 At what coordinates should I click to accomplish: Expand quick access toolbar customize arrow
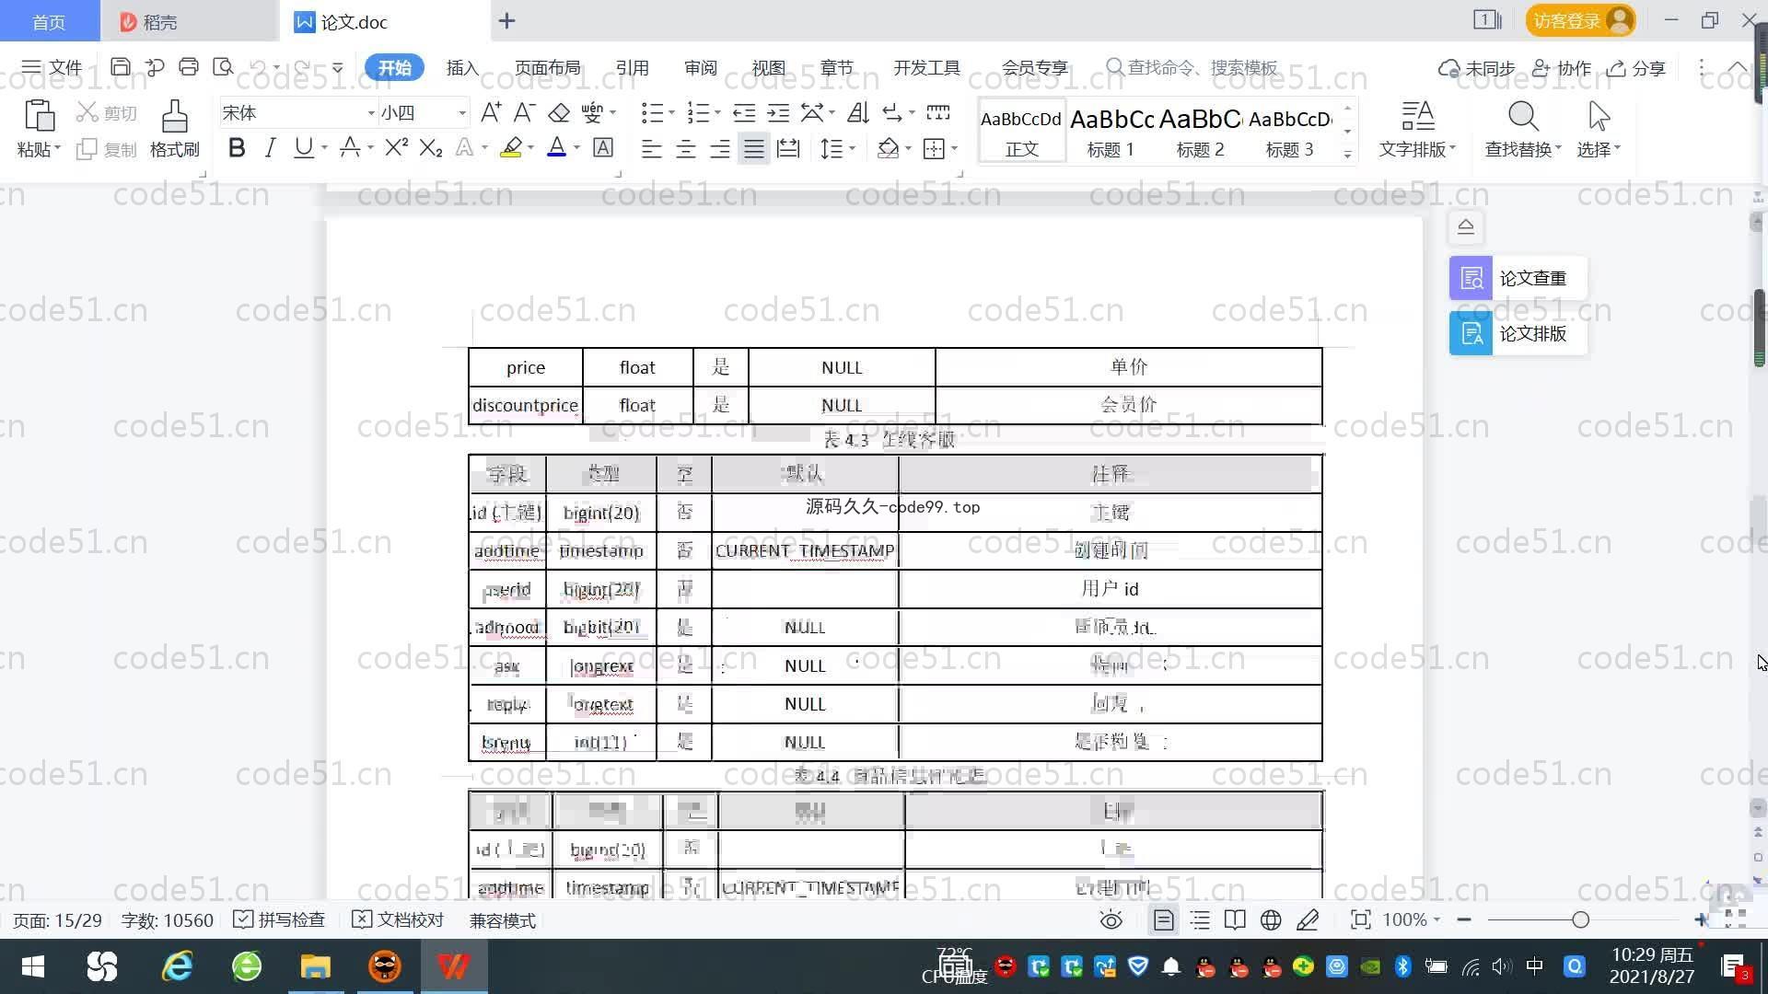(x=337, y=67)
